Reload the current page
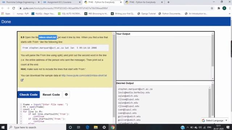232x130 pixels. click(x=14, y=8)
